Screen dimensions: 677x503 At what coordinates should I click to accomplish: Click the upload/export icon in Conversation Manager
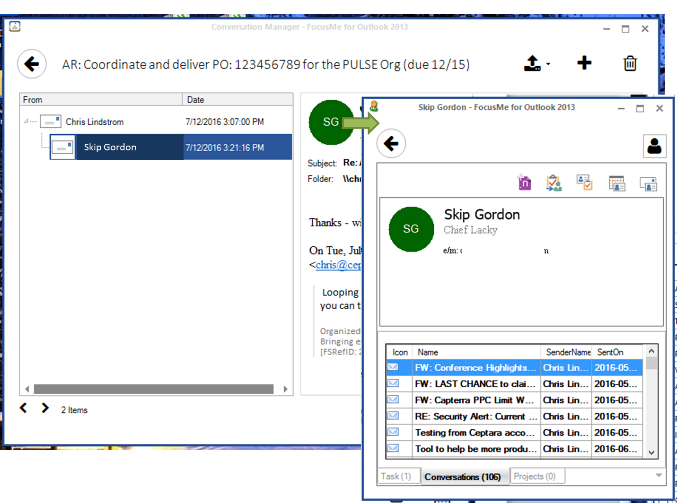tap(532, 63)
